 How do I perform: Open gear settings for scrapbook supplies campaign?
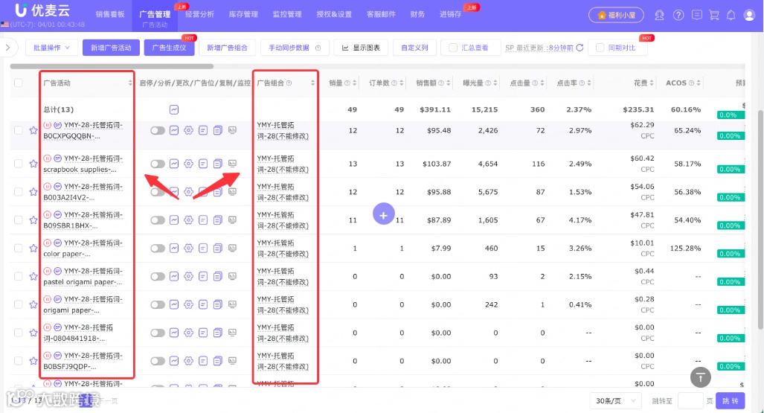click(x=188, y=164)
